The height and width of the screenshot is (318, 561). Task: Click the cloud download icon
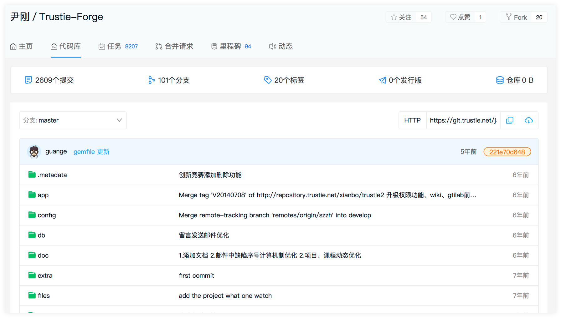[x=528, y=120]
